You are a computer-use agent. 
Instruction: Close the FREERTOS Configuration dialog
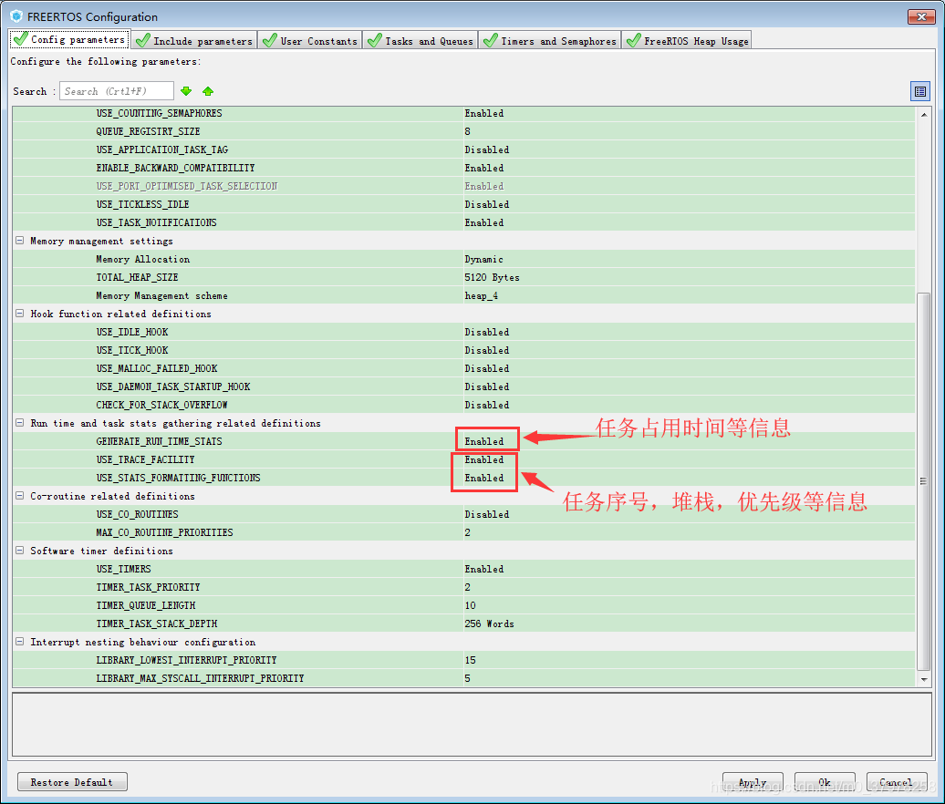pyautogui.click(x=921, y=16)
